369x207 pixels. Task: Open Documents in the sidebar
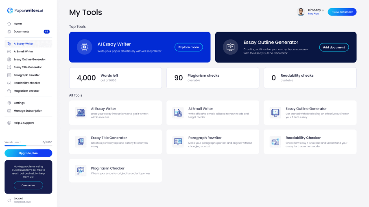28,31
